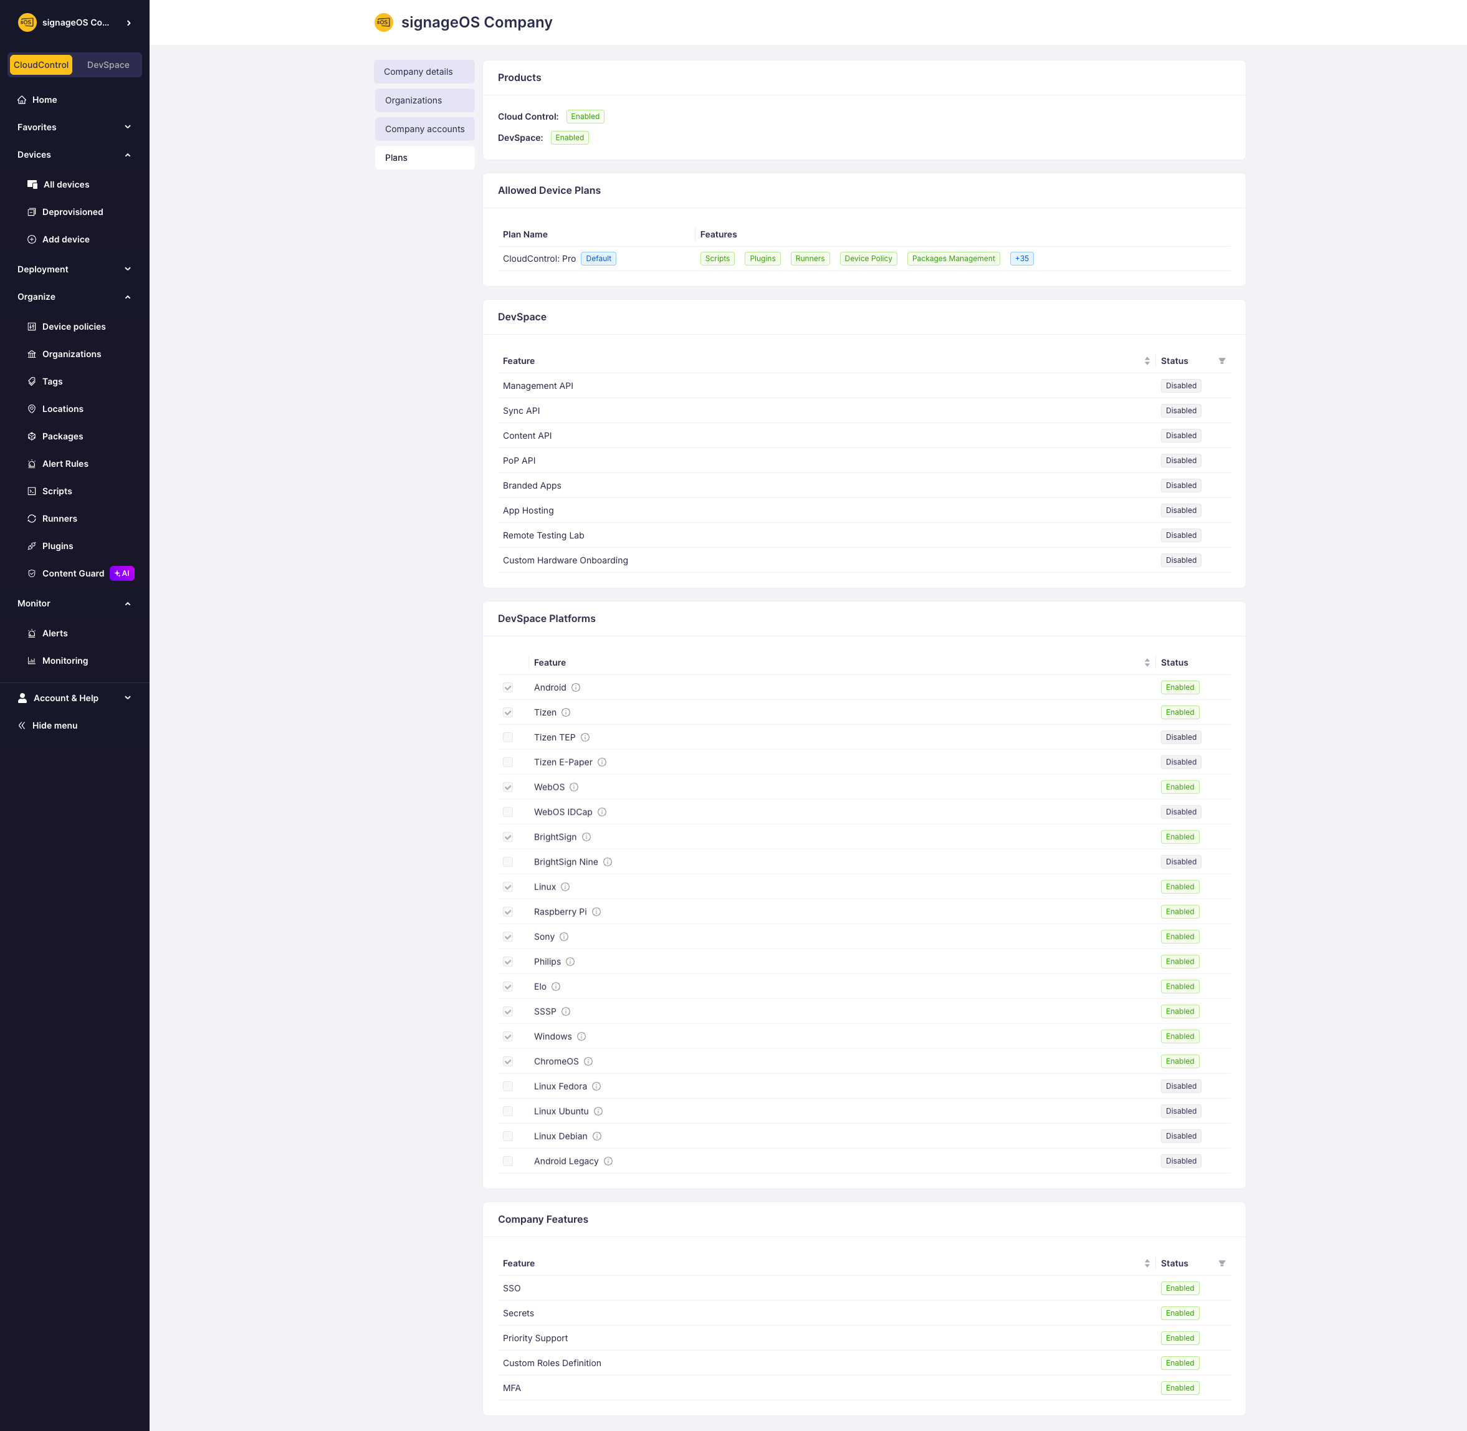Check the Linux Fedora platform checkbox

508,1086
